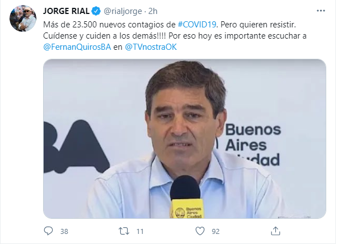Click the reply speech bubble icon

pos(48,231)
